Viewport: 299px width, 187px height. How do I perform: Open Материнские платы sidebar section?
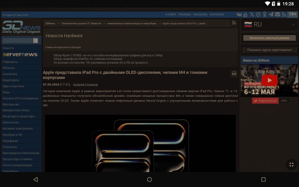[x=16, y=110]
